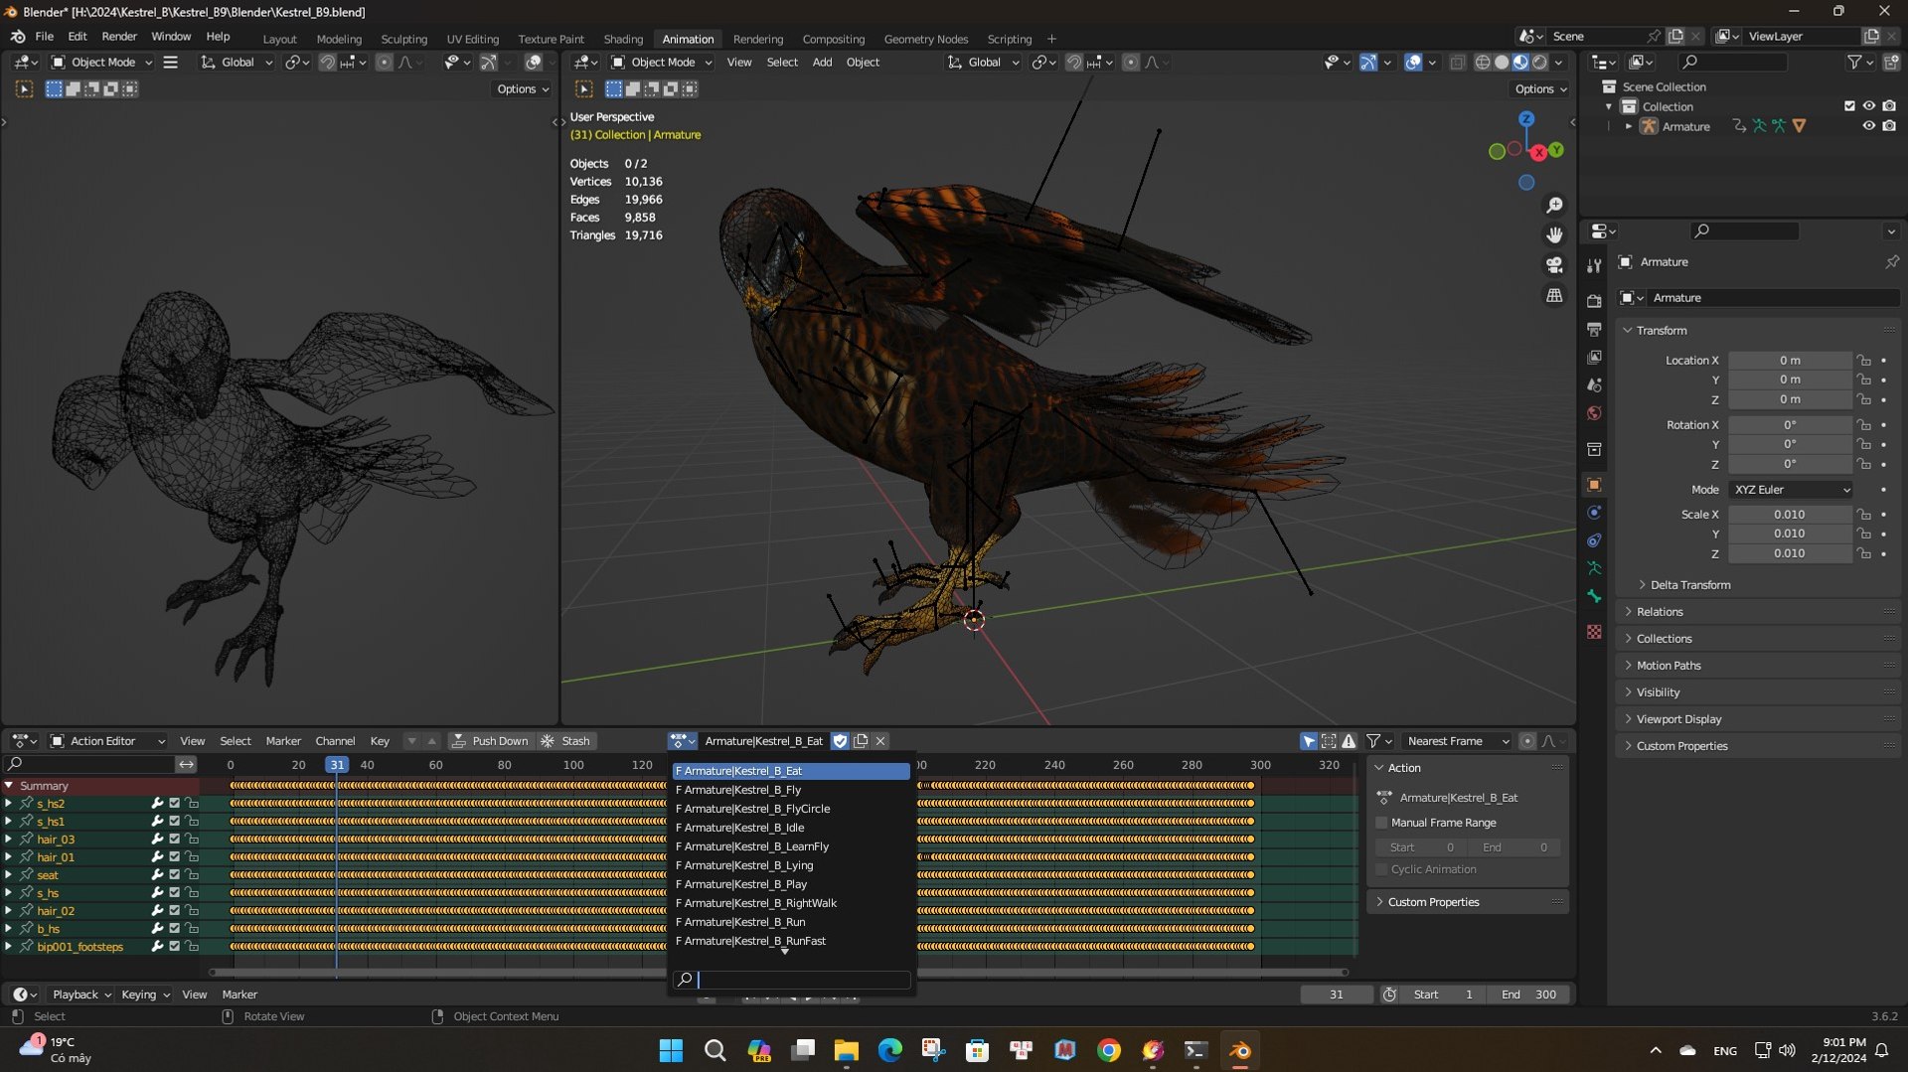The width and height of the screenshot is (1908, 1072).
Task: Add a new collection in the outliner
Action: pos(1890,62)
